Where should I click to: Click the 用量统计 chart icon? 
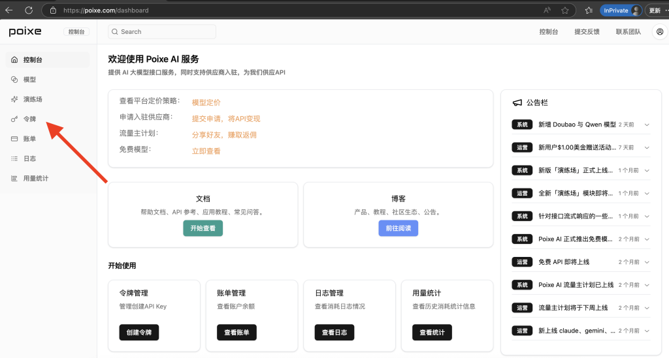coord(14,179)
